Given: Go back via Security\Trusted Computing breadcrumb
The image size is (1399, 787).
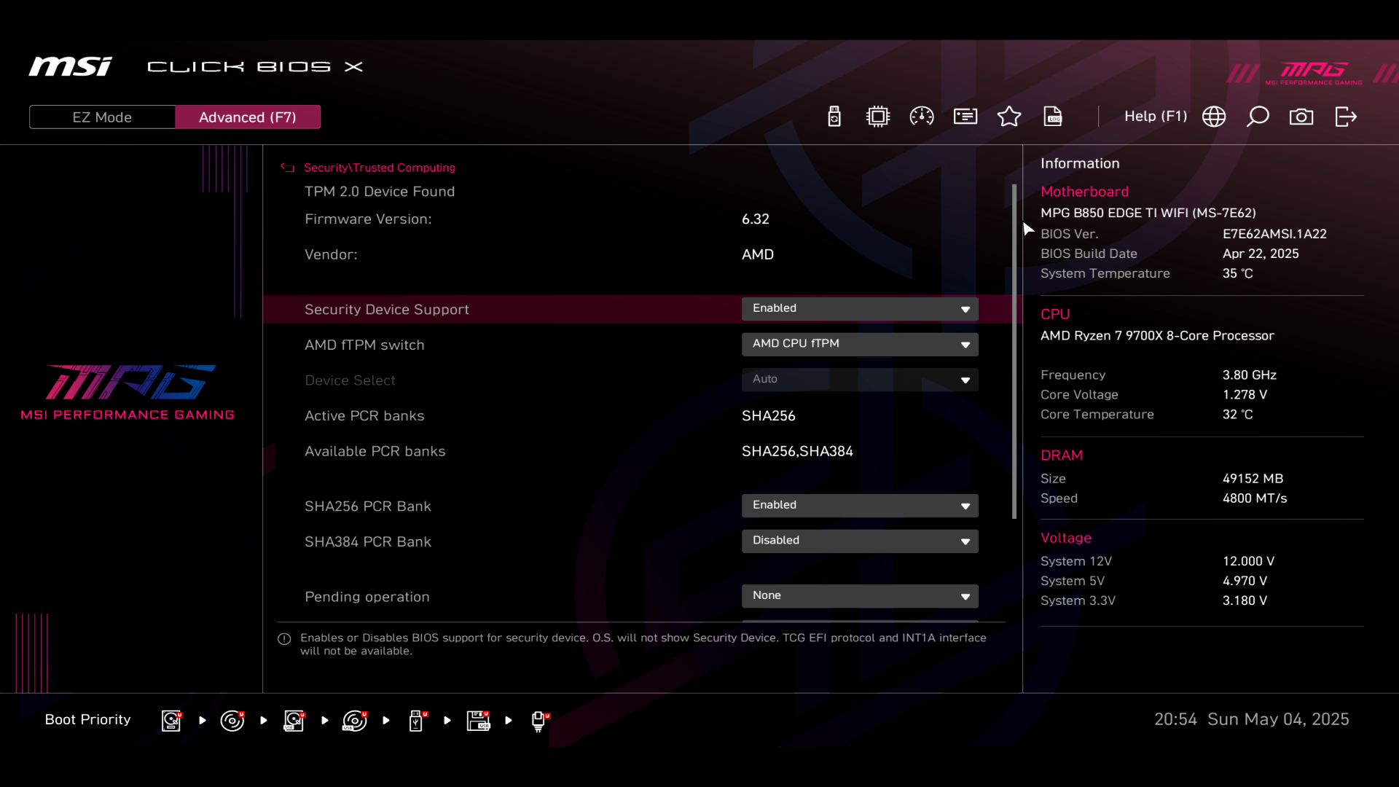Looking at the screenshot, I should click(379, 168).
